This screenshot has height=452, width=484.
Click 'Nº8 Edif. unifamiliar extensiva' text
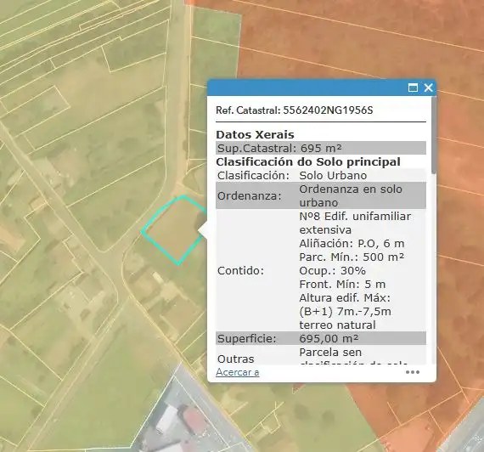coord(355,223)
